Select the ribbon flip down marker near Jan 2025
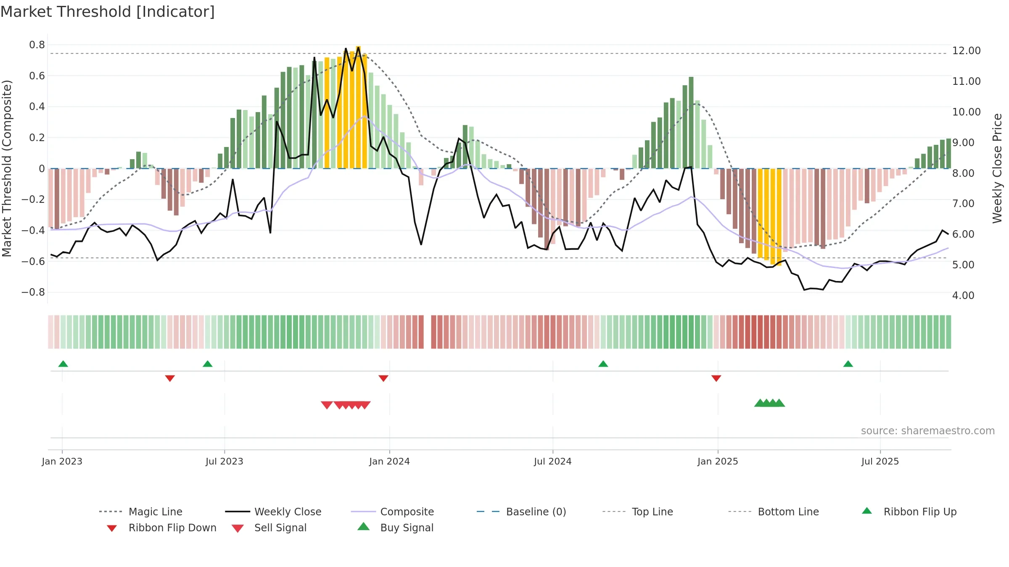The height and width of the screenshot is (567, 1009). (716, 378)
